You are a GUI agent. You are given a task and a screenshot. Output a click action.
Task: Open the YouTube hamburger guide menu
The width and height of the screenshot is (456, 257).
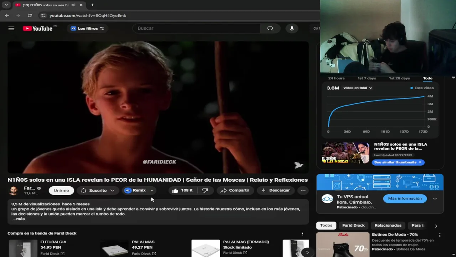coord(11,28)
